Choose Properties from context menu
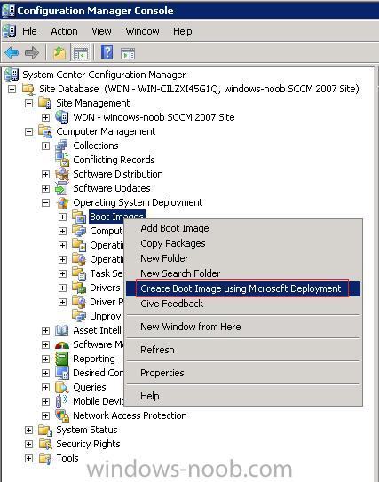The height and width of the screenshot is (482, 379). (x=243, y=373)
